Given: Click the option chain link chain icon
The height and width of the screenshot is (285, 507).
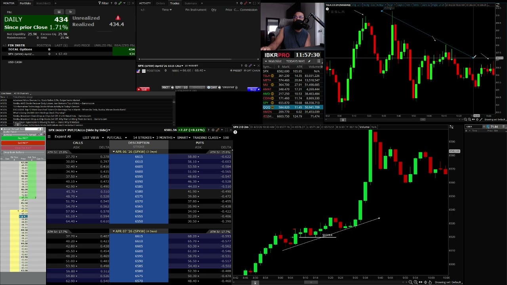Looking at the screenshot, I should pyautogui.click(x=217, y=130).
